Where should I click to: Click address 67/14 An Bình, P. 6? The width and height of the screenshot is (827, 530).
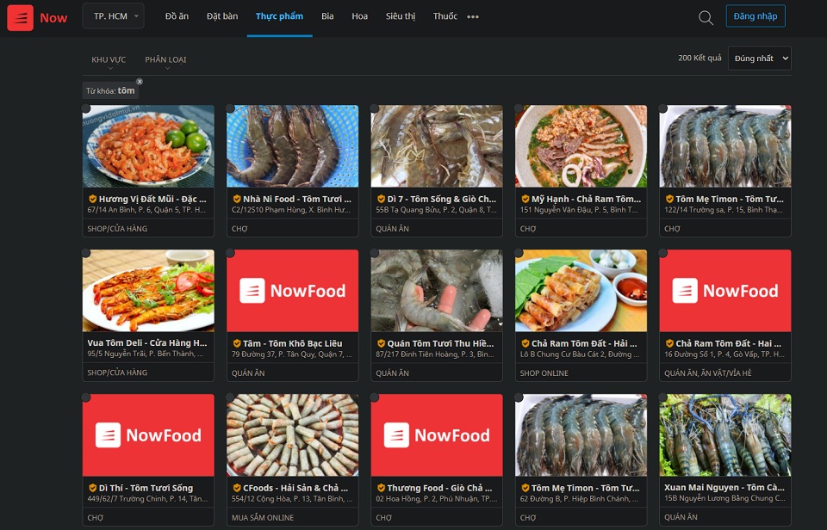(x=146, y=210)
